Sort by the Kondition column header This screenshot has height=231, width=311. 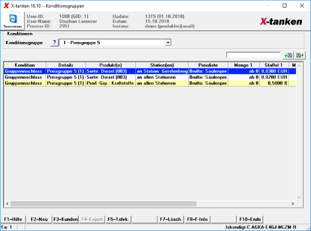point(25,65)
